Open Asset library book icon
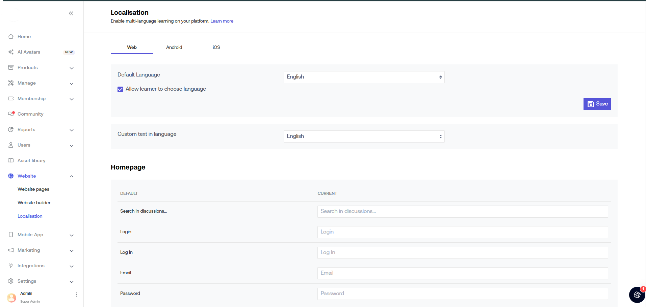 [11, 160]
